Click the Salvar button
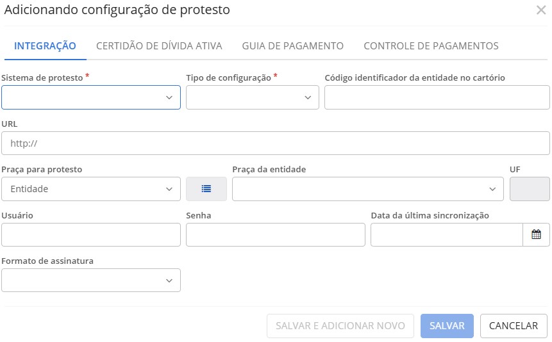The image size is (552, 342). 447,326
